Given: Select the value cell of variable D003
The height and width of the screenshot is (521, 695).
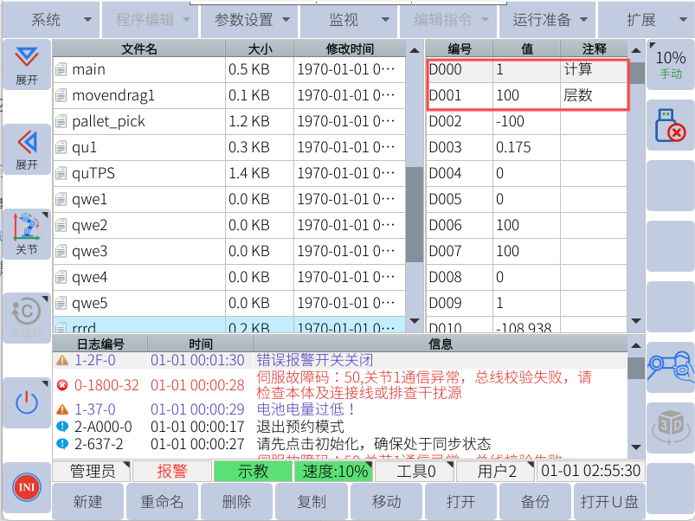Looking at the screenshot, I should (526, 148).
